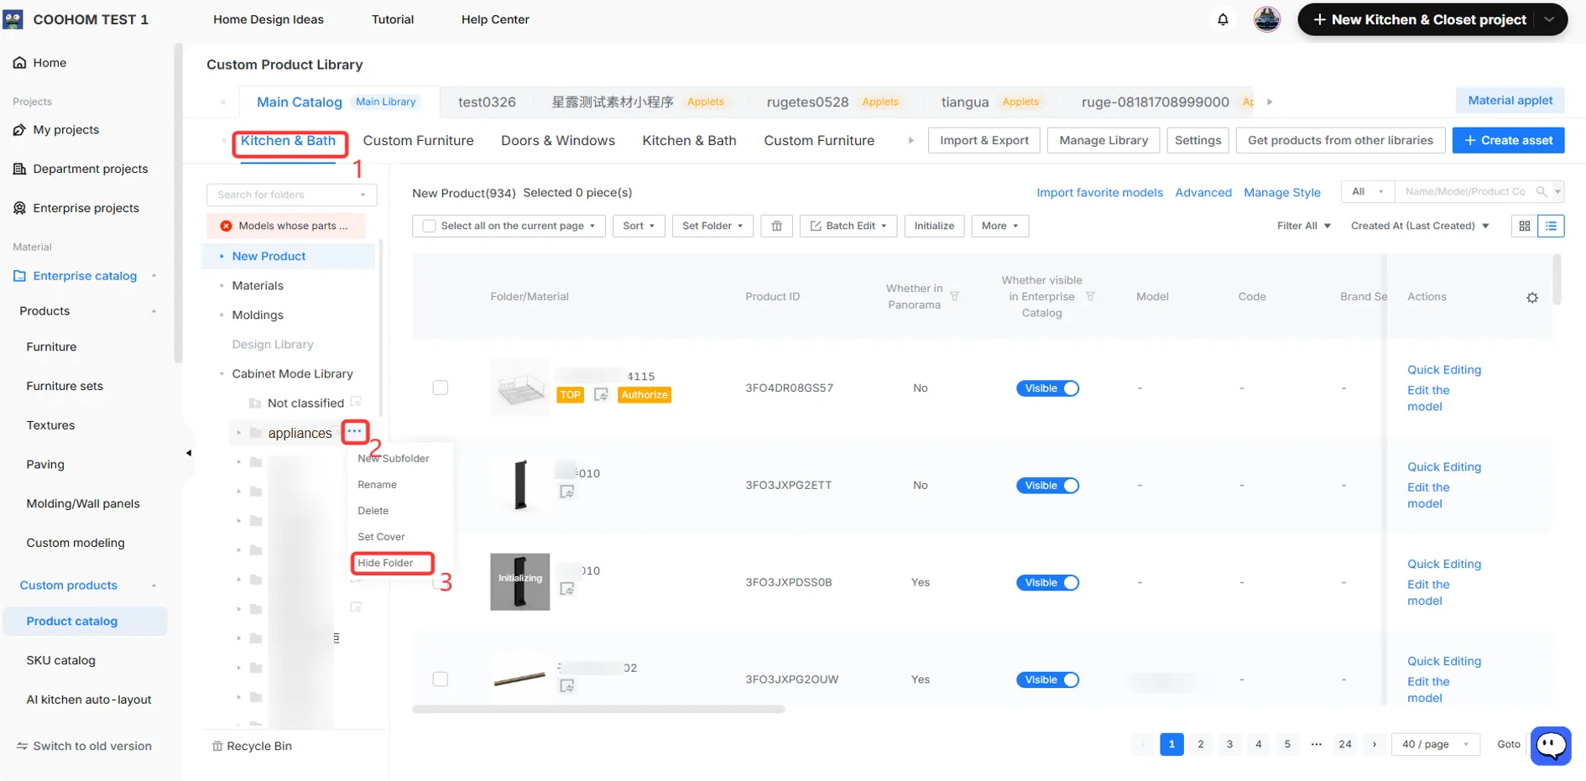This screenshot has width=1586, height=781.
Task: Filter the Enterprise Catalog visibility column
Action: (x=1090, y=296)
